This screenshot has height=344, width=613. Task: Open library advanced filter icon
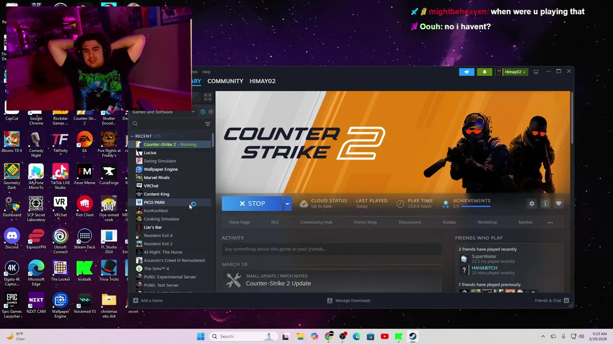pos(208,124)
